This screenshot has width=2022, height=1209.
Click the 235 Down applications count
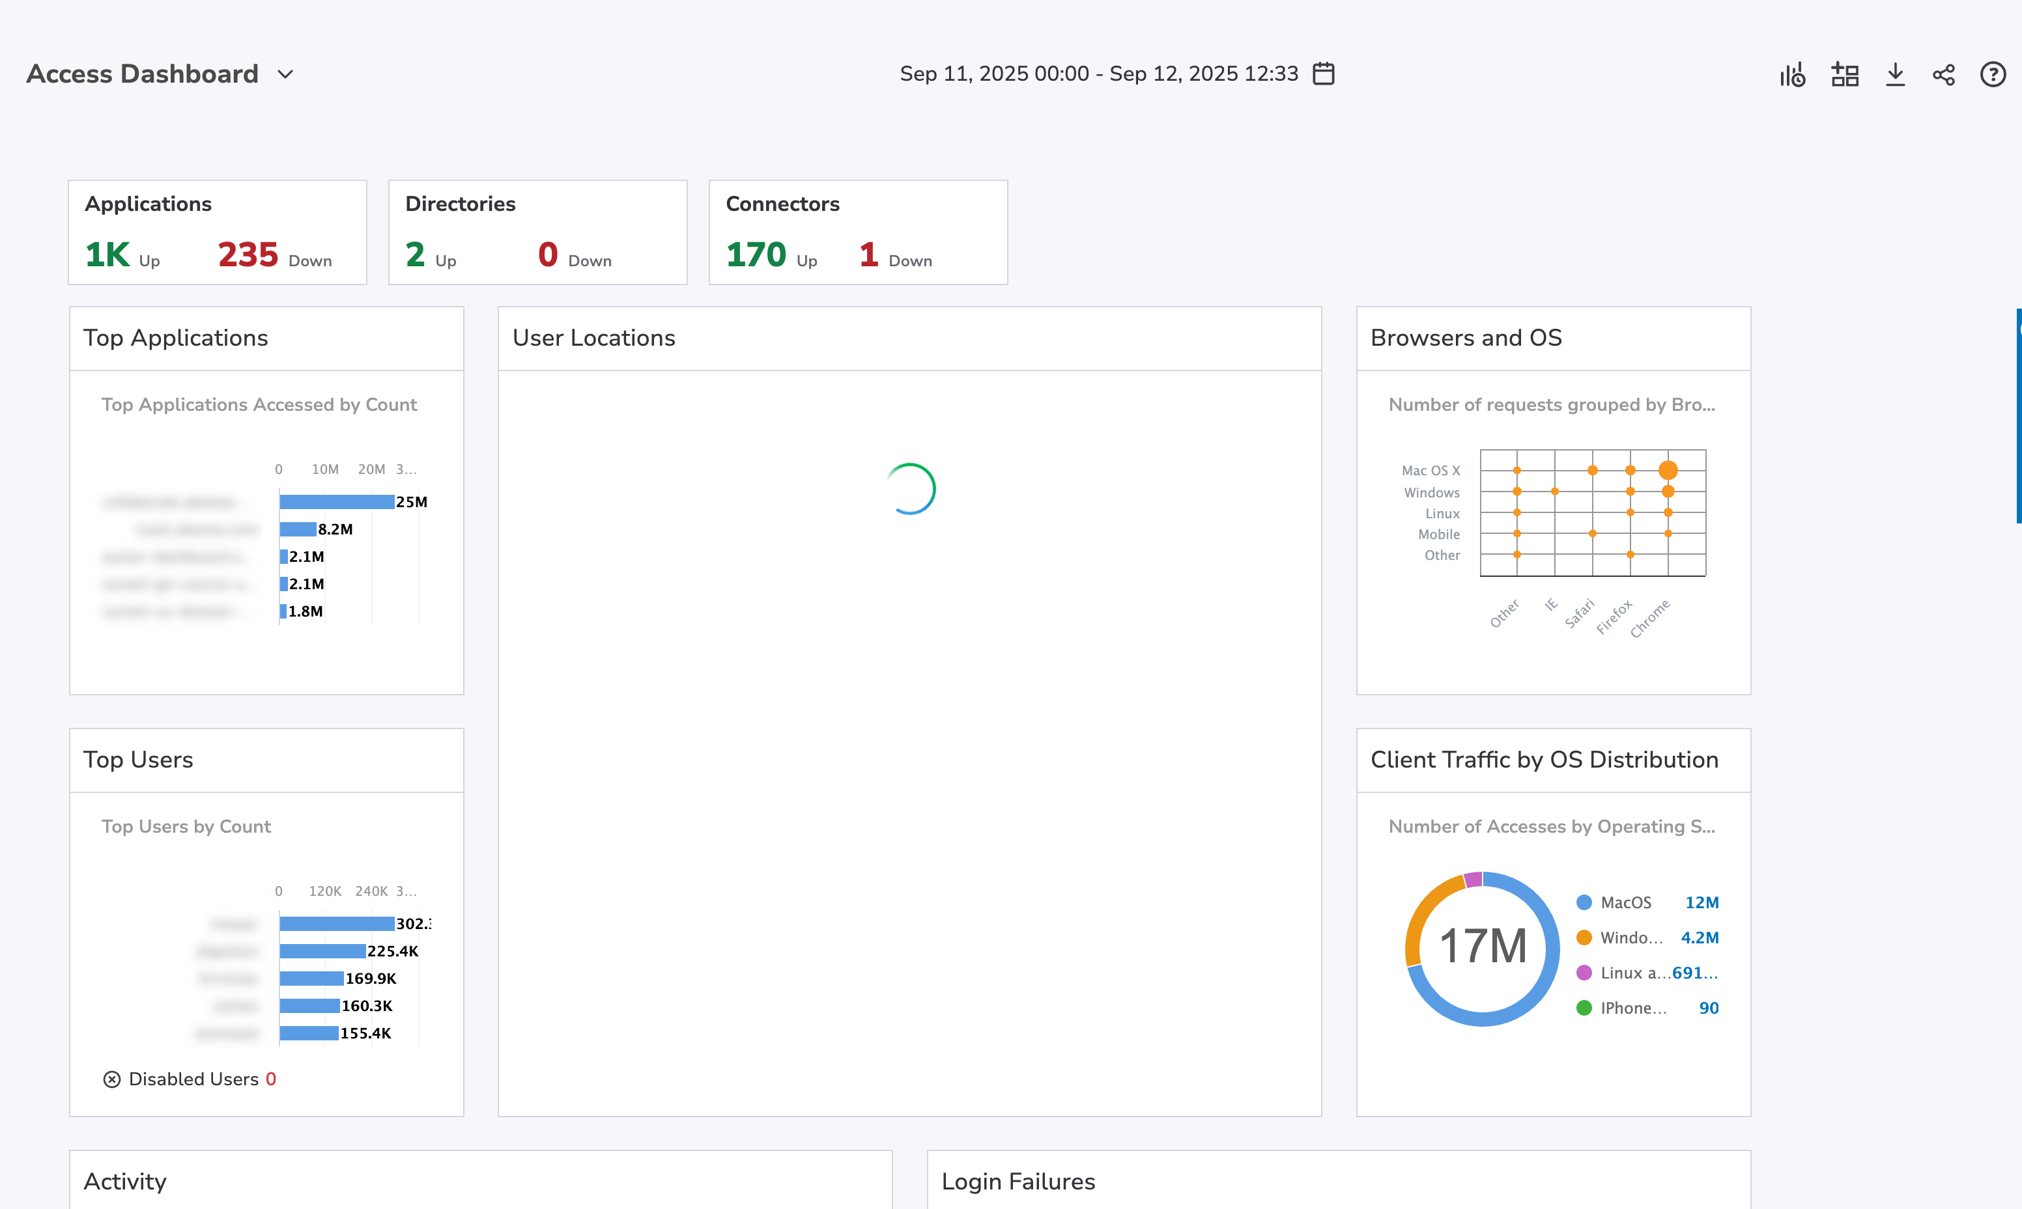click(249, 255)
